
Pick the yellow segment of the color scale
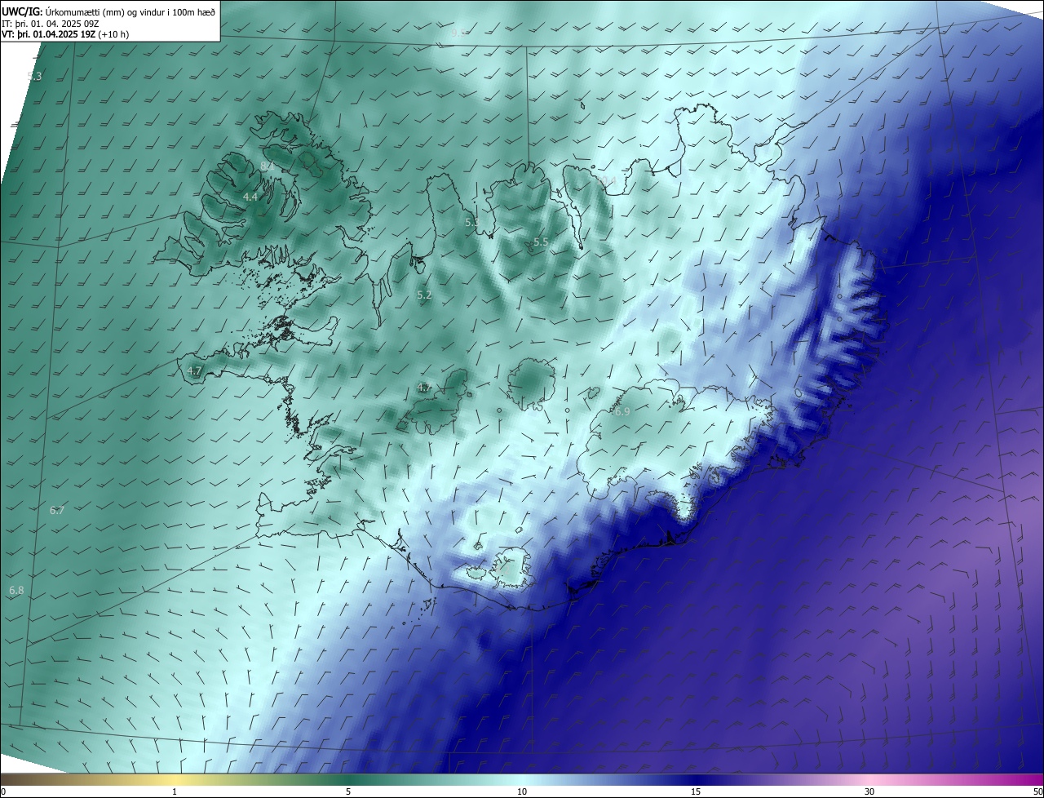[x=175, y=779]
